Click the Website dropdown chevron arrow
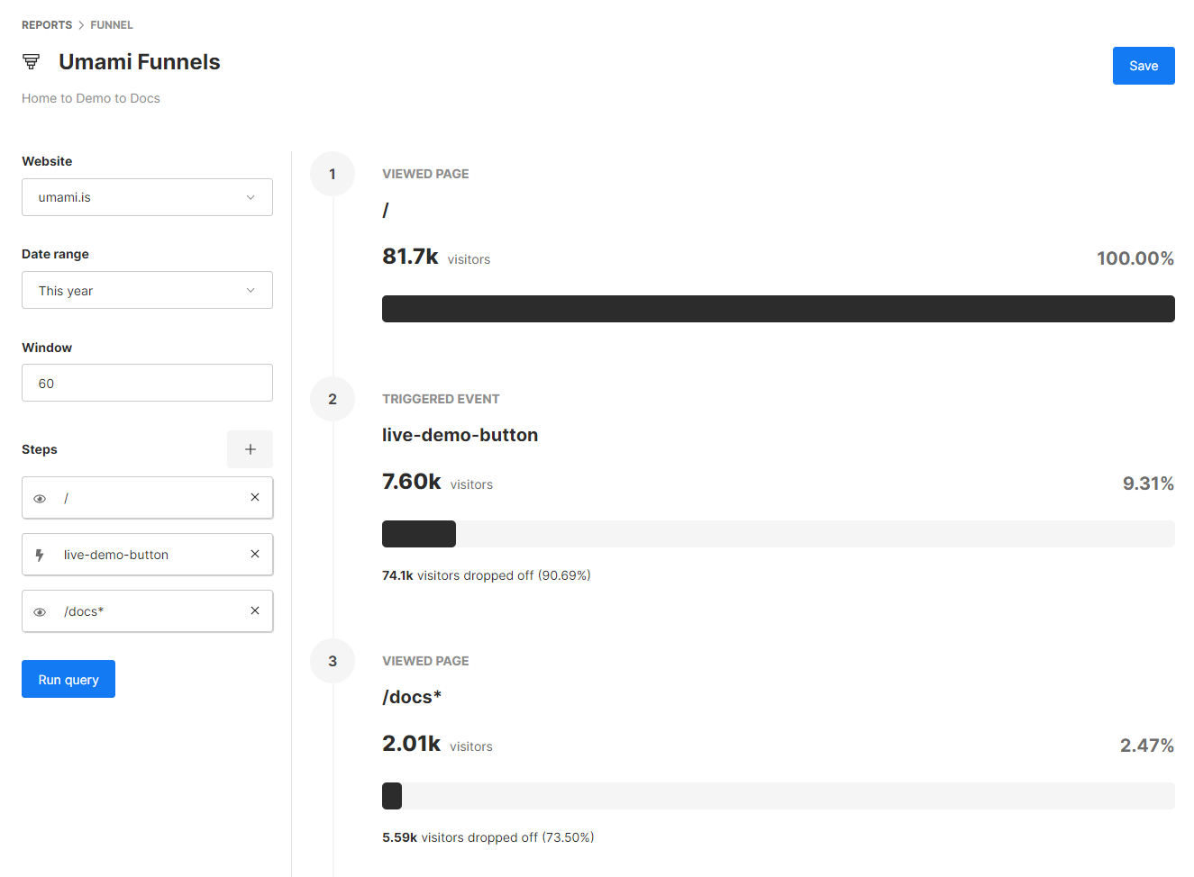The height and width of the screenshot is (877, 1194). click(x=251, y=197)
